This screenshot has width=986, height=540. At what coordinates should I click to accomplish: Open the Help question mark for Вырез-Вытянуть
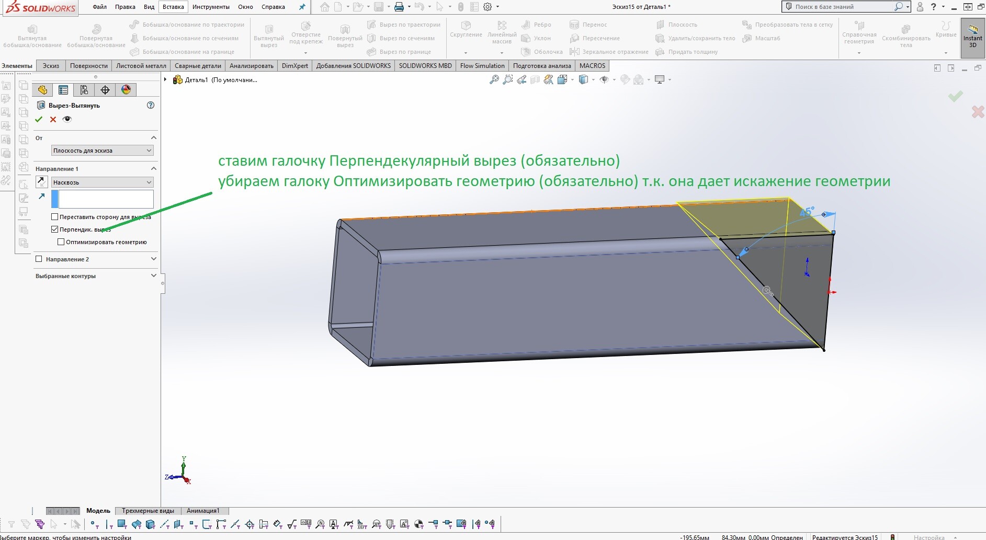pos(151,105)
